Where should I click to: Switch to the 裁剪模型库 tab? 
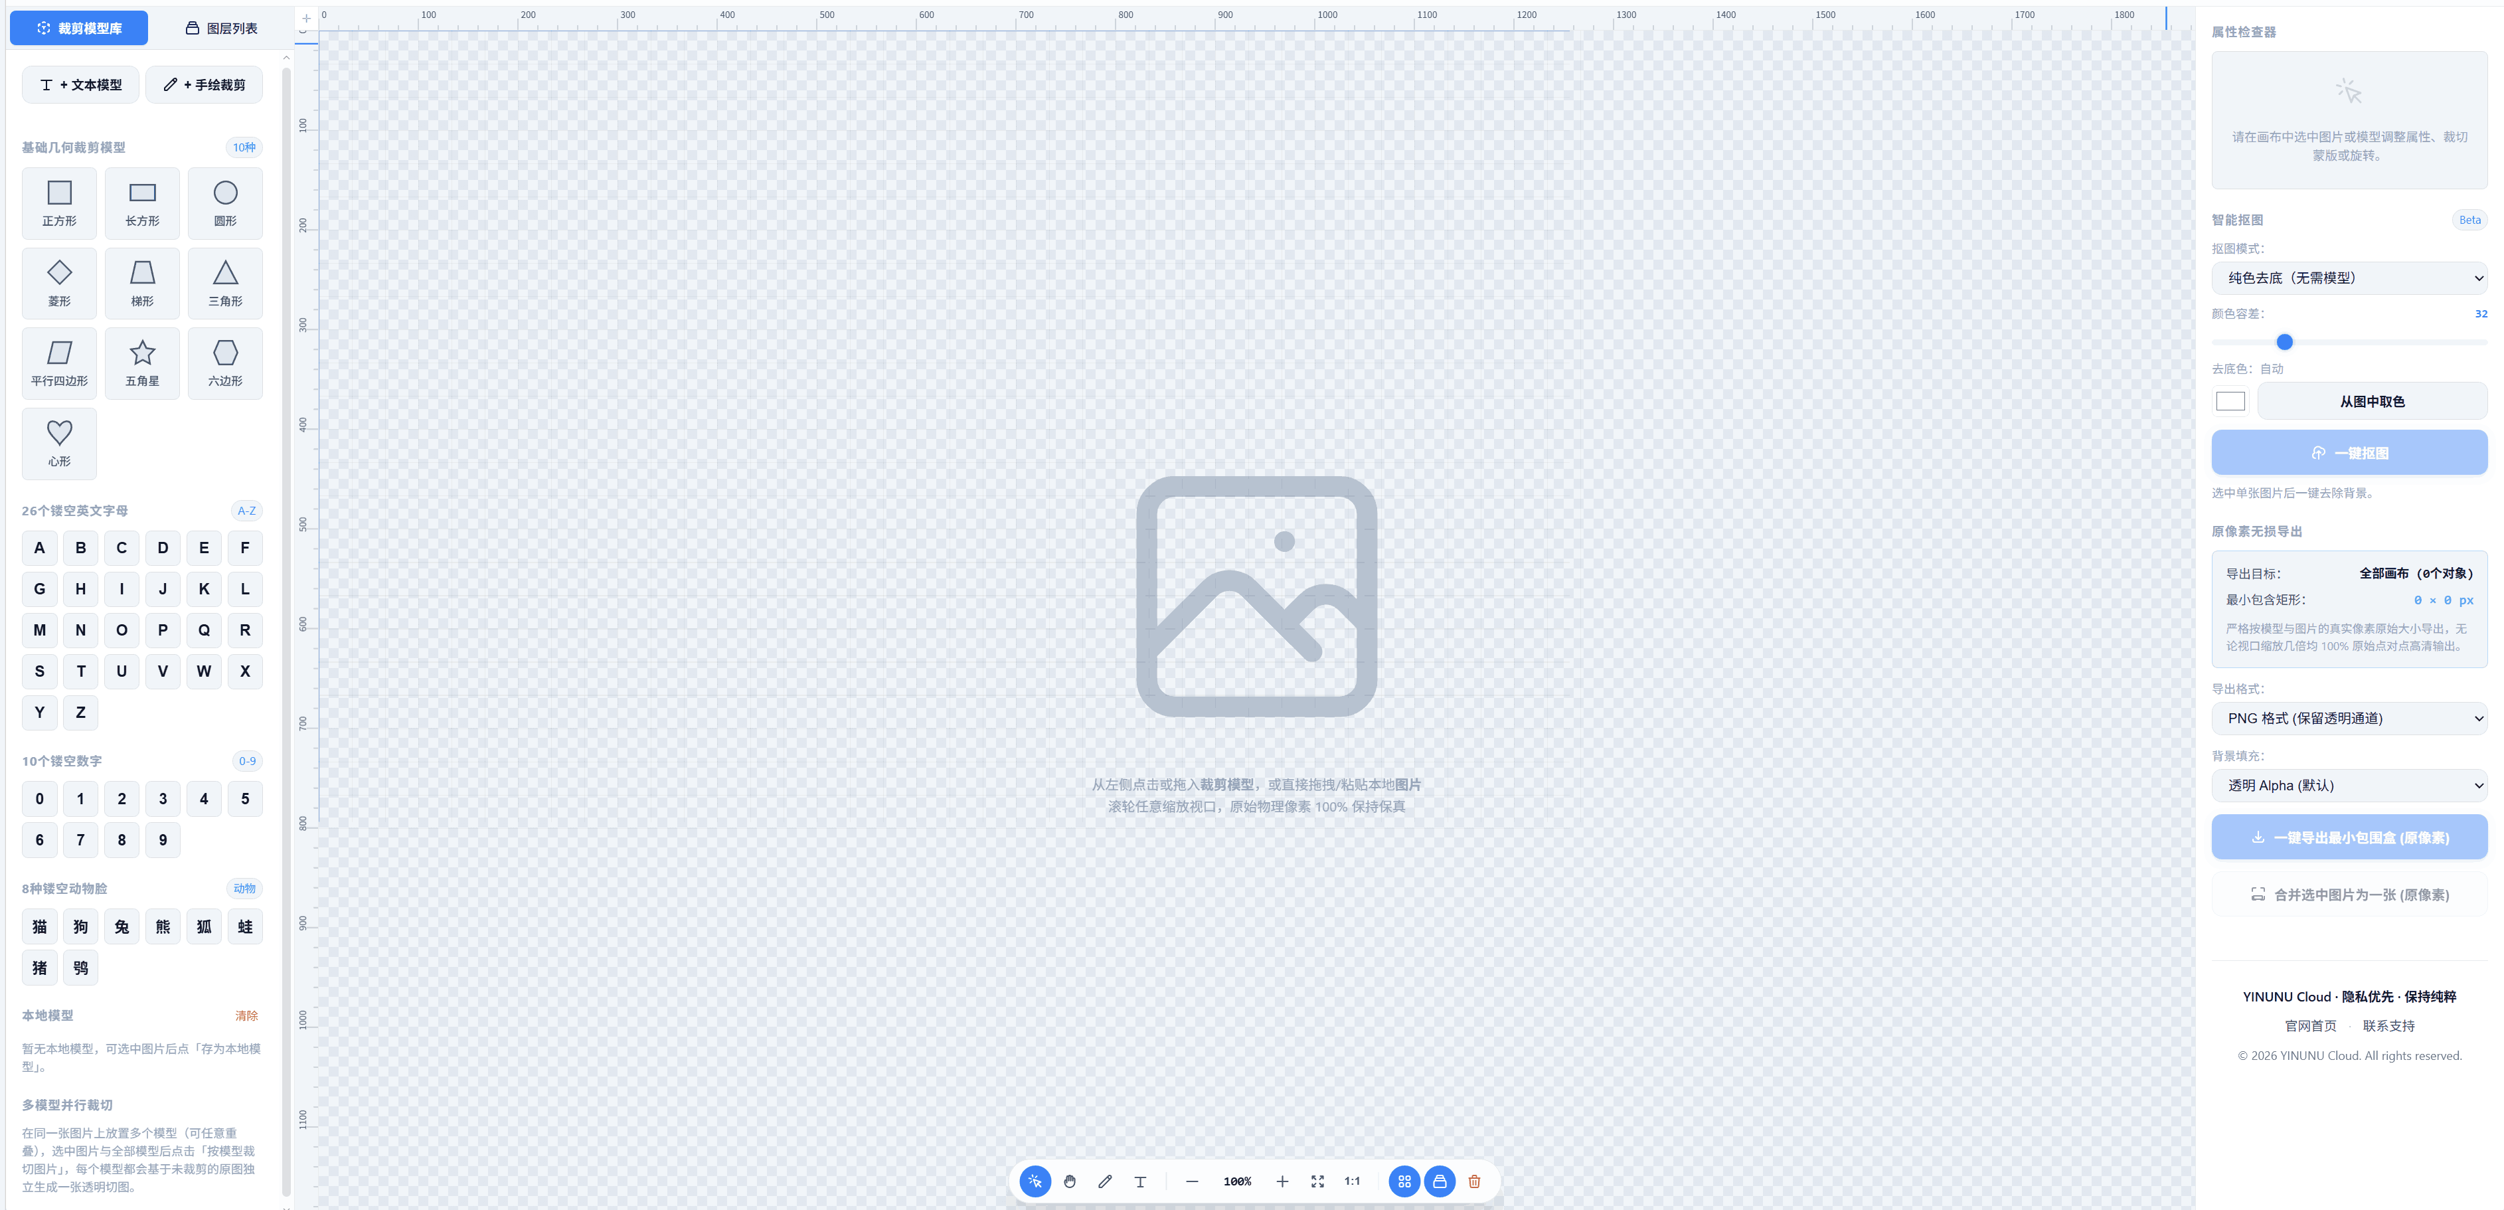point(79,28)
